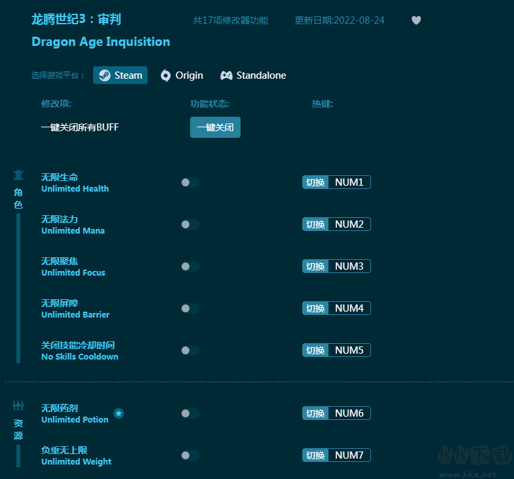Click the Unlimited Potion label
This screenshot has height=479, width=514.
pyautogui.click(x=75, y=420)
